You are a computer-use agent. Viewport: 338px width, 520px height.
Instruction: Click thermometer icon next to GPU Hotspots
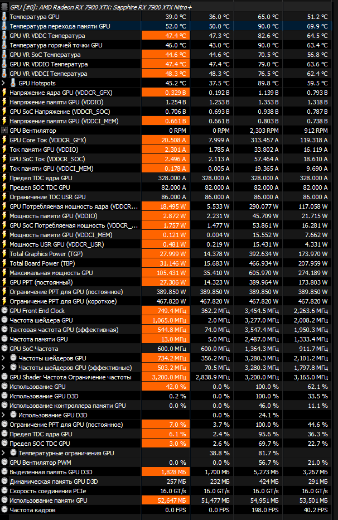point(13,83)
